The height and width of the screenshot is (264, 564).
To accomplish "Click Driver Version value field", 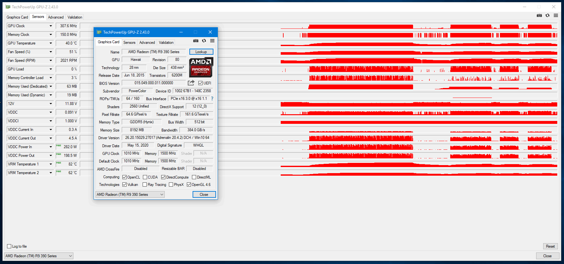I will [167, 138].
